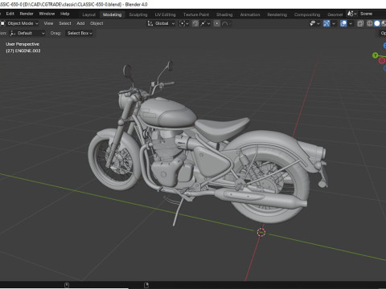Open the Animation workspace tab

click(x=250, y=14)
